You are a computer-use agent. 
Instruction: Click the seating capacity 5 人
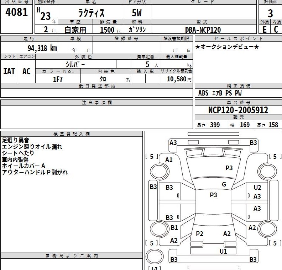click(x=152, y=64)
